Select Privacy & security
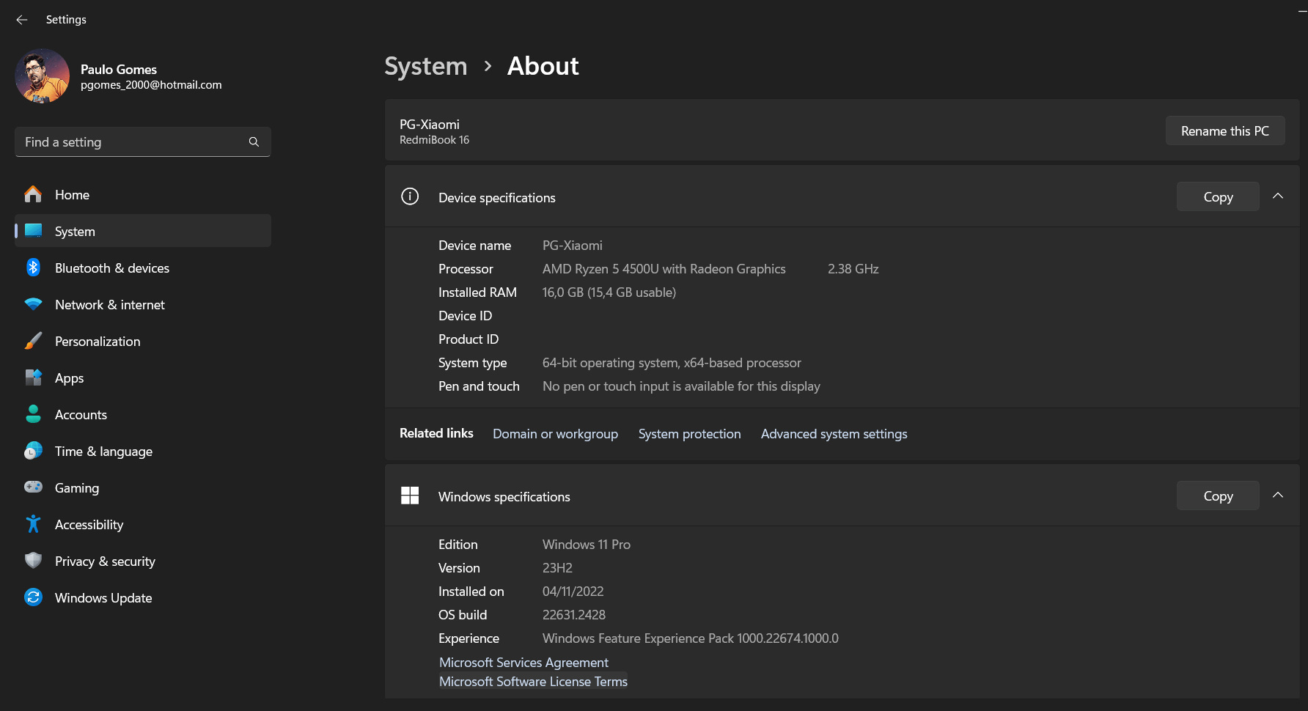The height and width of the screenshot is (711, 1308). click(x=143, y=561)
